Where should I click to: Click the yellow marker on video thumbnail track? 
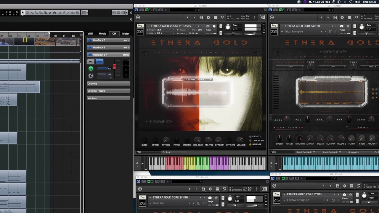pos(25,40)
